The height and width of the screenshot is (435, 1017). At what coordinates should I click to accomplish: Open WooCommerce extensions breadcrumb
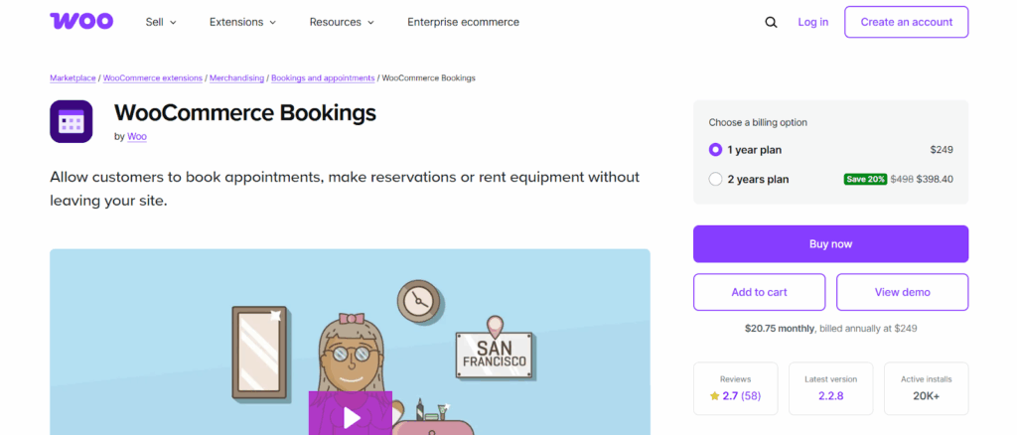152,77
